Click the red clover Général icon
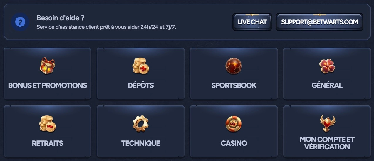Viewport: 374px width, 161px height. point(327,66)
